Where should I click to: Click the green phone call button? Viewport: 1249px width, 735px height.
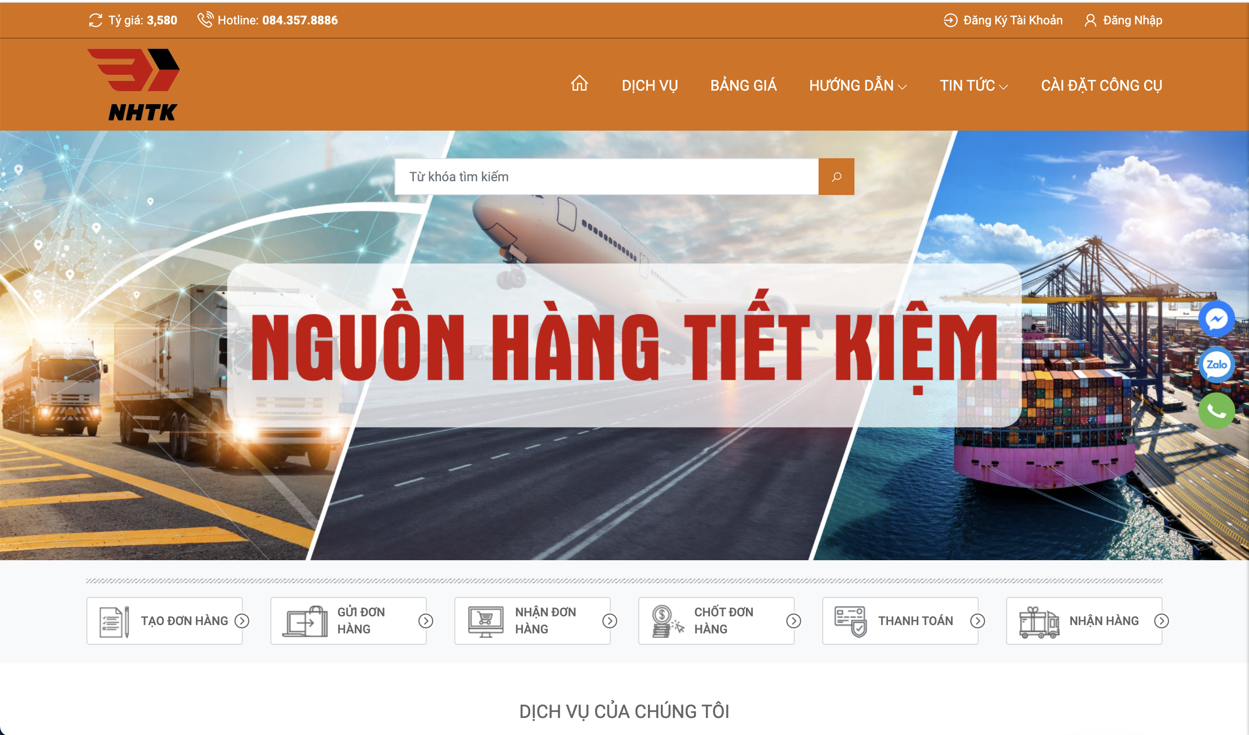pyautogui.click(x=1216, y=411)
